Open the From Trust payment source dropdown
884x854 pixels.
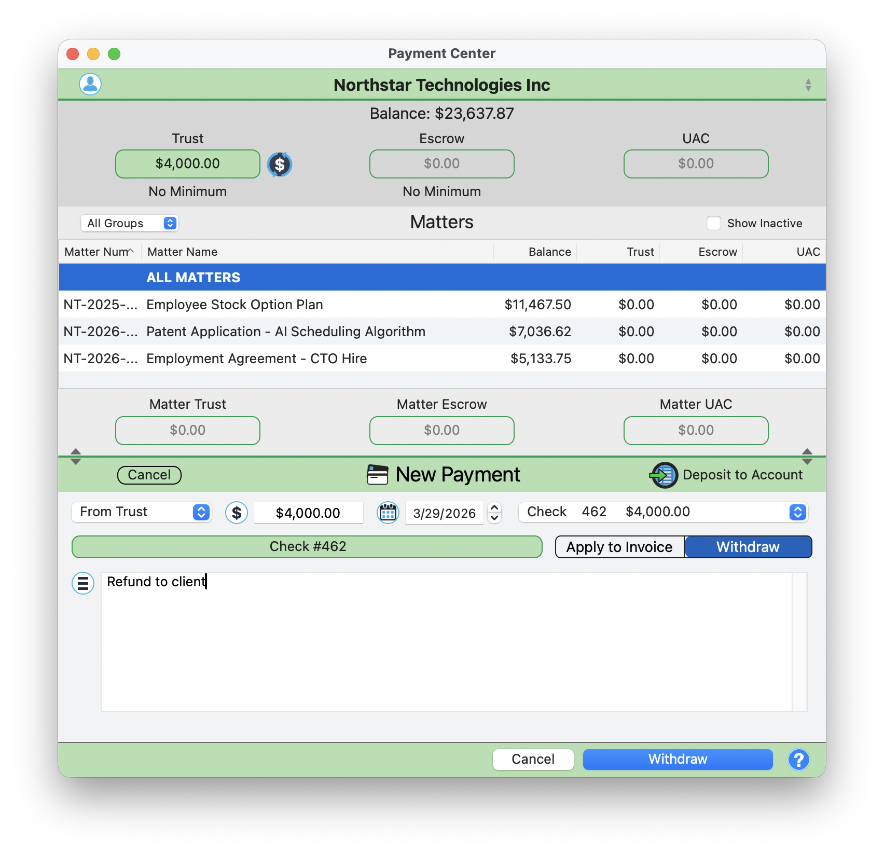(x=141, y=512)
